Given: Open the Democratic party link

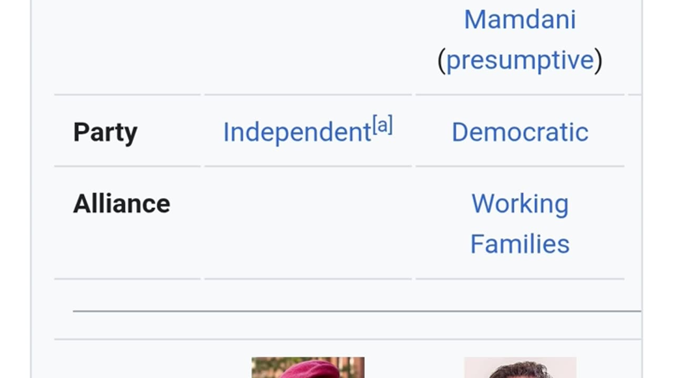Looking at the screenshot, I should click(519, 132).
